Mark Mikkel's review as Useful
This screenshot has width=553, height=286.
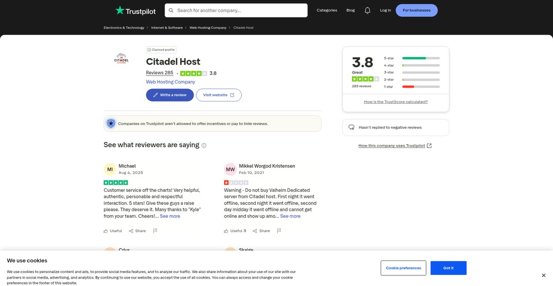[235, 231]
